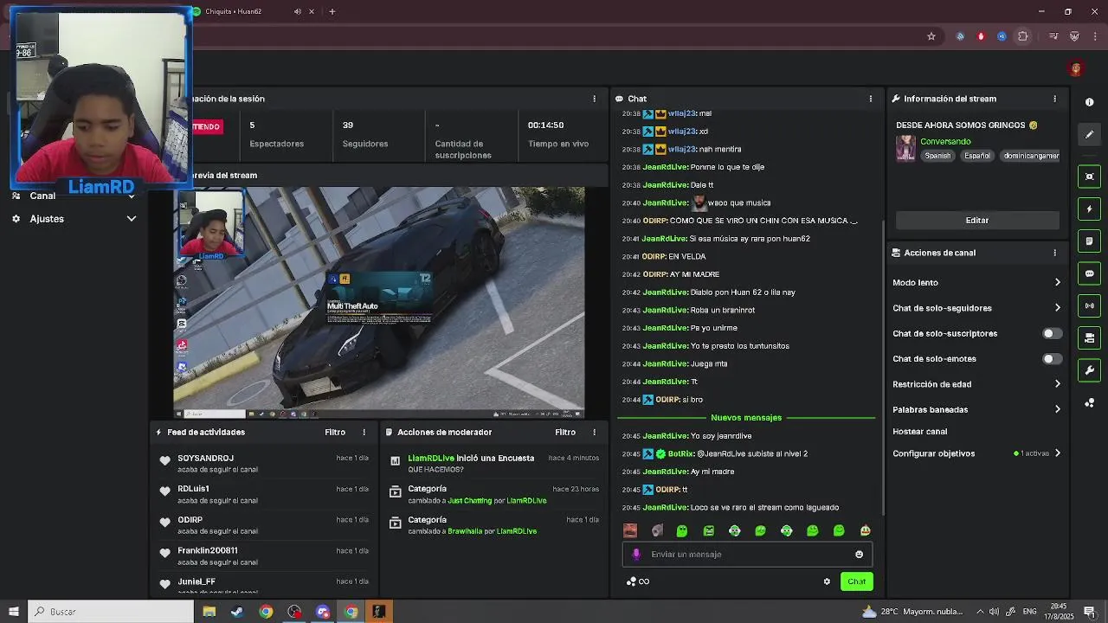Toggle Chat de solo-emotes switch
The image size is (1108, 623).
(1052, 358)
